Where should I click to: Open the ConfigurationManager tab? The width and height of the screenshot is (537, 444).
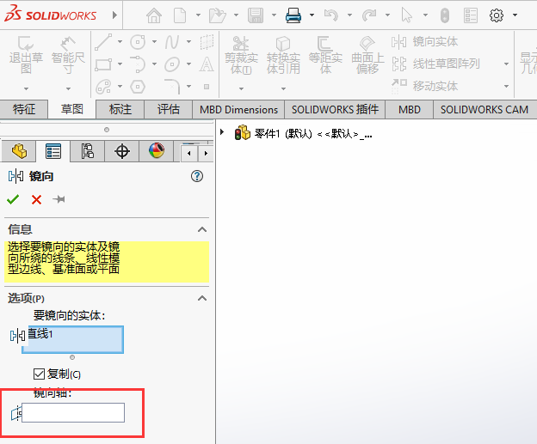point(88,151)
